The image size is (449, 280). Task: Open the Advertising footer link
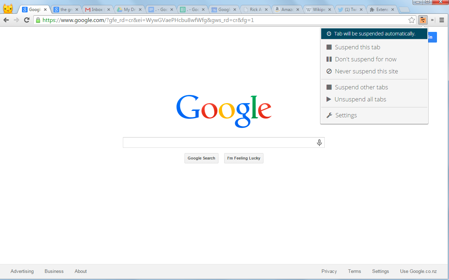(x=22, y=271)
